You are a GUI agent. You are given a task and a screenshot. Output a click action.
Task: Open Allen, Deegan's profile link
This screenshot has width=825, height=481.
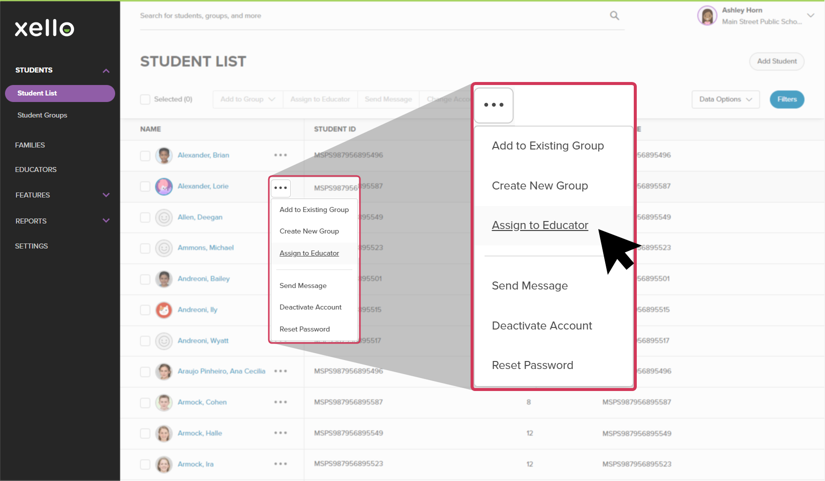point(200,217)
